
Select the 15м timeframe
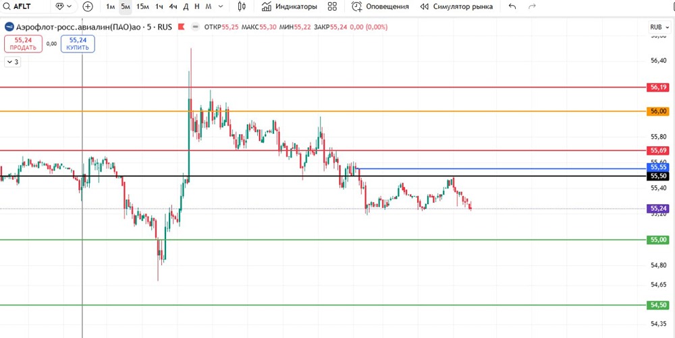[142, 7]
